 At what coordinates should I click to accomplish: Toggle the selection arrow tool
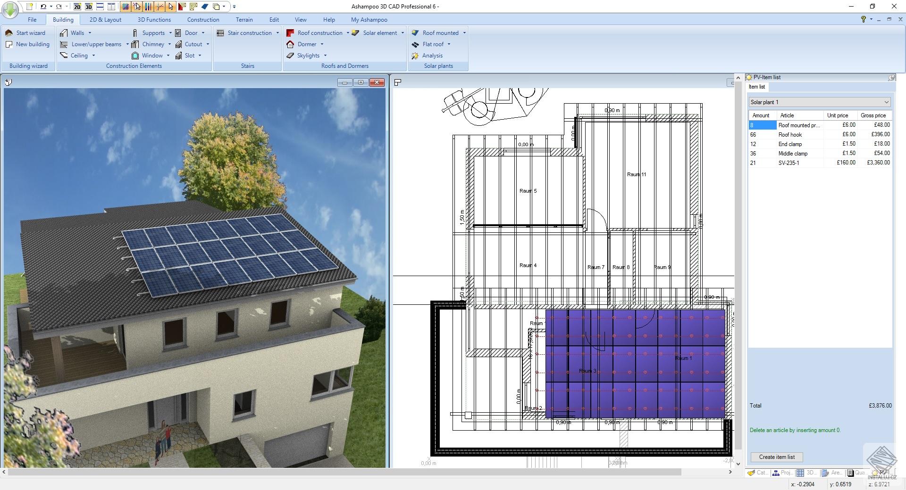[x=171, y=7]
